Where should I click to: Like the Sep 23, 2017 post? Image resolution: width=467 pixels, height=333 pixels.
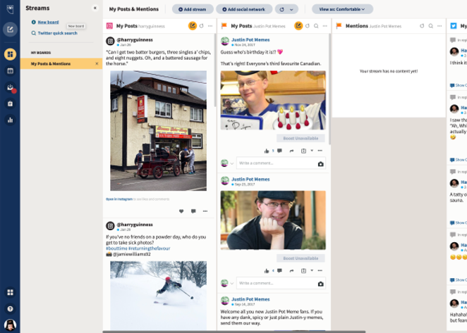(x=267, y=271)
